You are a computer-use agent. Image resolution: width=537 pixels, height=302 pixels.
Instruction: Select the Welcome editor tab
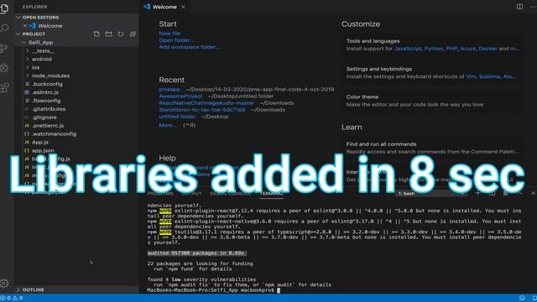click(x=164, y=7)
